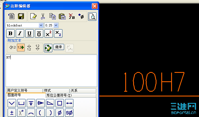Select appended text after (right arrow 1.2)
This screenshot has width=199, height=117.
coord(21,48)
